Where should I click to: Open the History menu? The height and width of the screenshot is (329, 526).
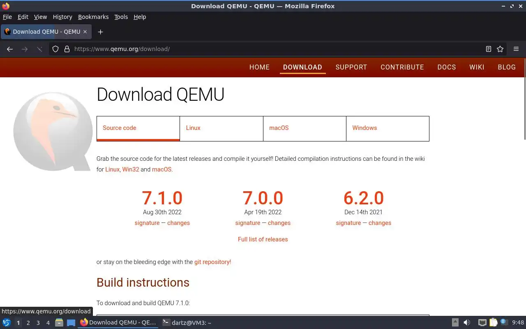[x=62, y=17]
